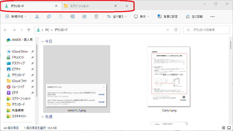Open ビデオ in quick access
233x131 pixels.
12,93
